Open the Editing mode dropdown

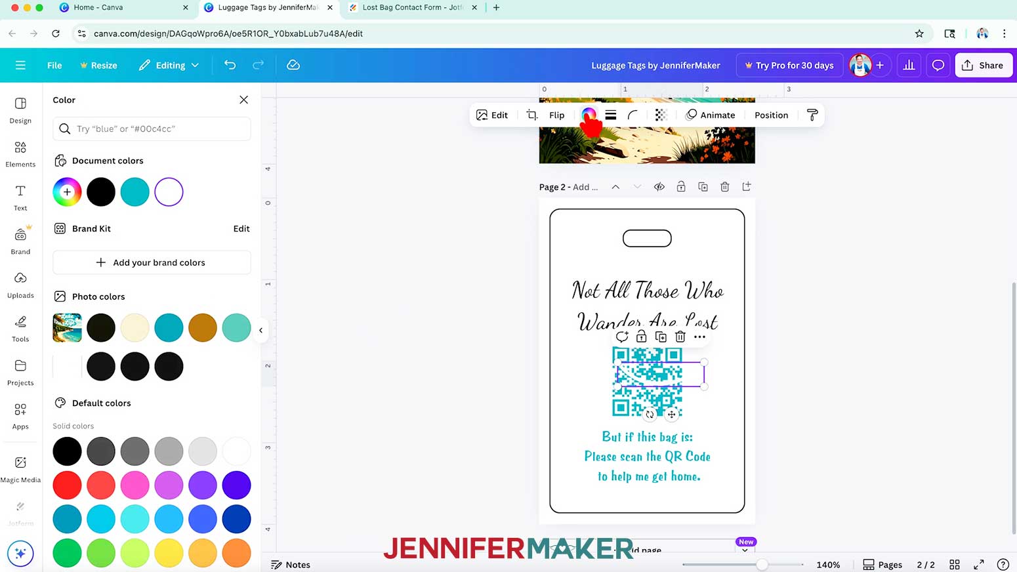169,65
